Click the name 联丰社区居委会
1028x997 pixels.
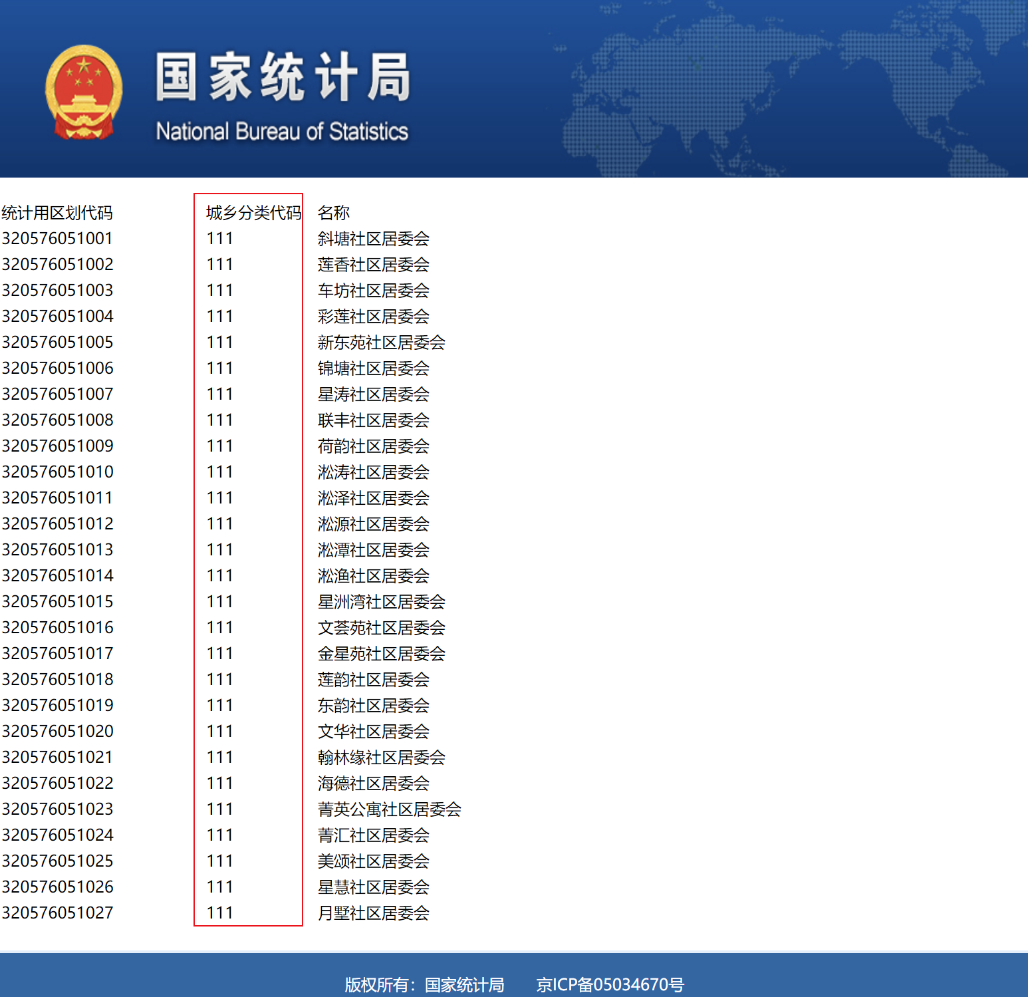[x=374, y=420]
